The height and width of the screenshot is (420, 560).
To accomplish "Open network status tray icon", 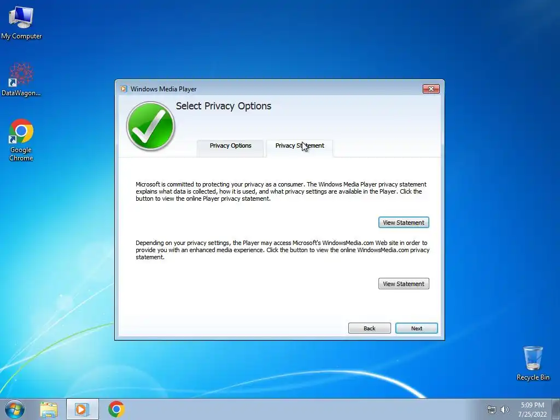I will [492, 410].
